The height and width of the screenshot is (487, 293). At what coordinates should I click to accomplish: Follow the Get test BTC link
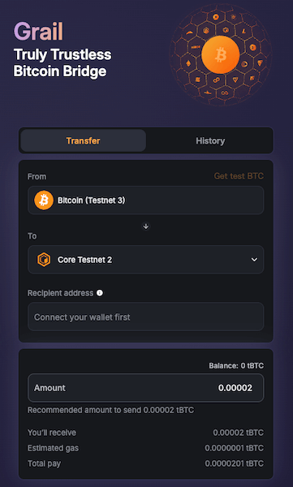click(x=239, y=176)
